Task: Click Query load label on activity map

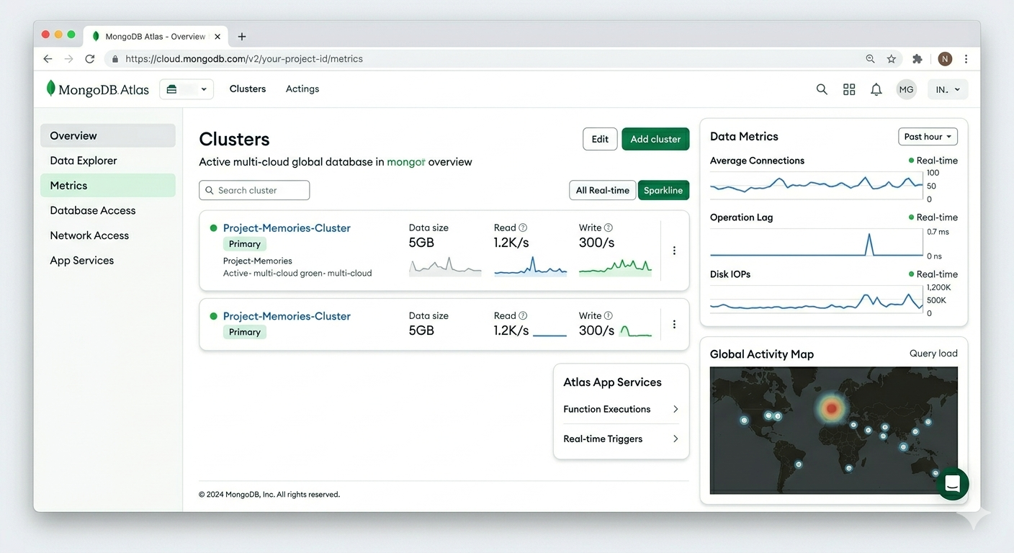Action: point(933,354)
